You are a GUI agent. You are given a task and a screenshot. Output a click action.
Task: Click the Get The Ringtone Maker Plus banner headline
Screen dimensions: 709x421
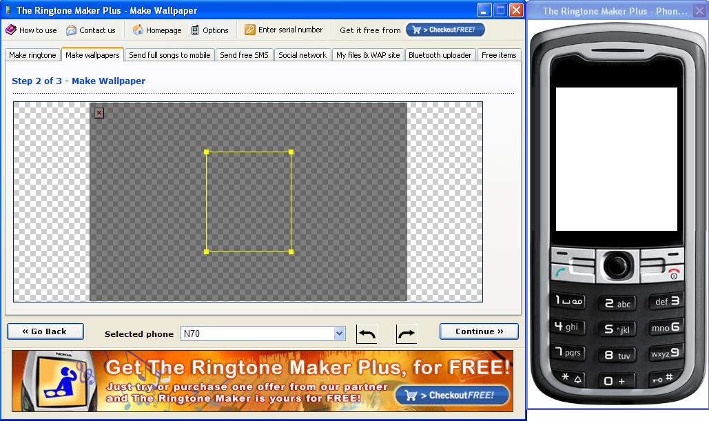[307, 367]
